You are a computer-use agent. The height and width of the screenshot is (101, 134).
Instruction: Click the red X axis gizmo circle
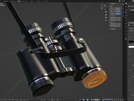click(x=106, y=6)
